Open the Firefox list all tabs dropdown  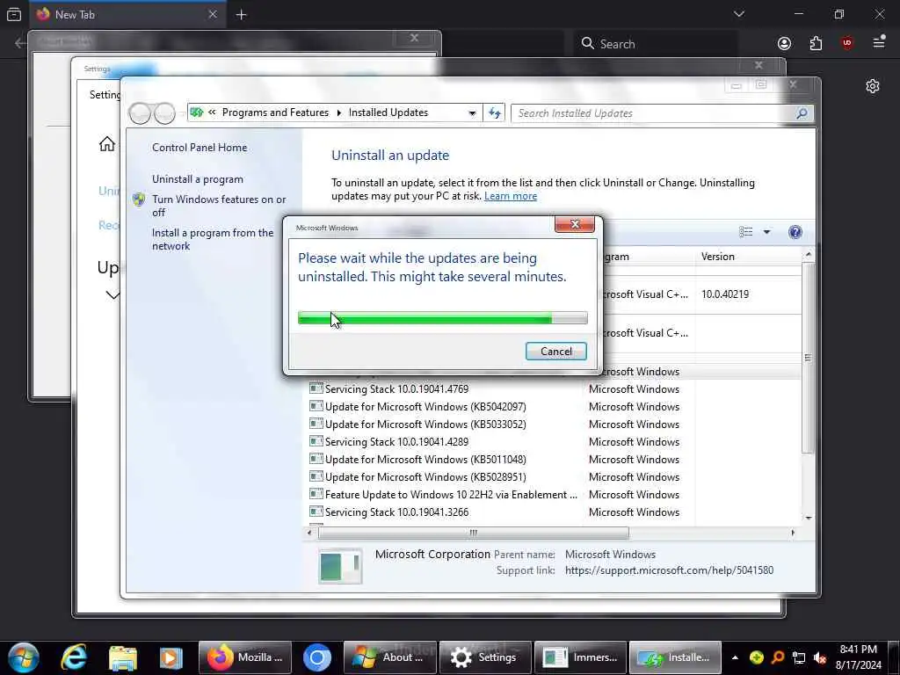(738, 14)
